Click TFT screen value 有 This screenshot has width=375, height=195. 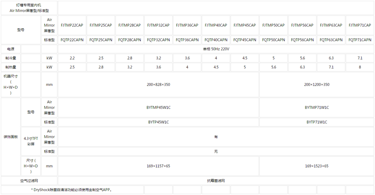(216, 137)
